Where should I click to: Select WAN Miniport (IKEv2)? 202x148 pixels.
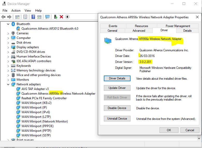click(x=37, y=103)
